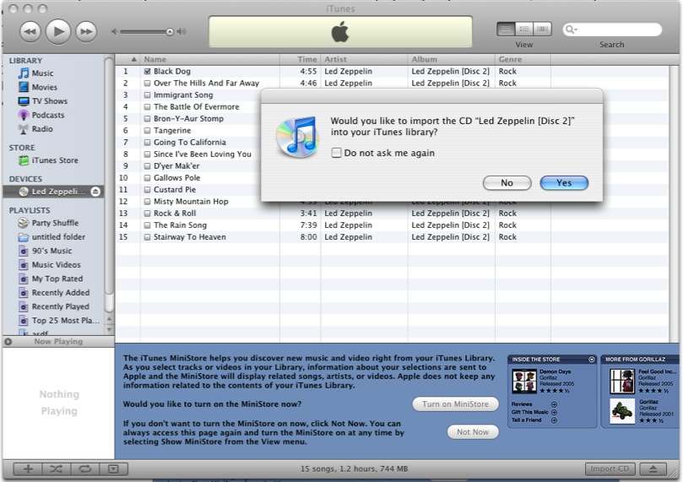This screenshot has height=482, width=683.
Task: Skip to the next track
Action: 85,32
